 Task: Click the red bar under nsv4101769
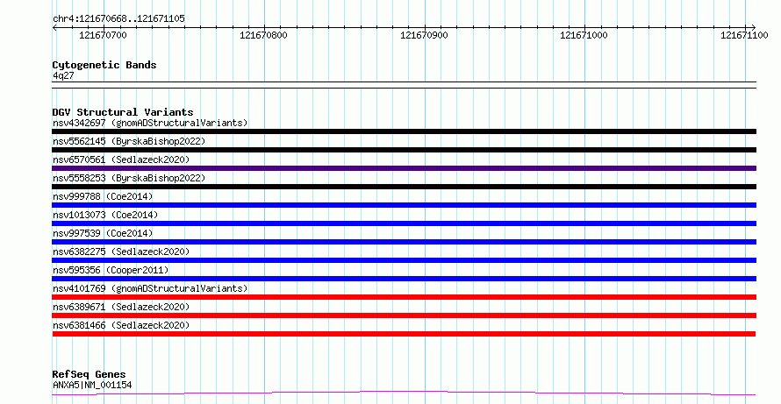[x=404, y=297]
